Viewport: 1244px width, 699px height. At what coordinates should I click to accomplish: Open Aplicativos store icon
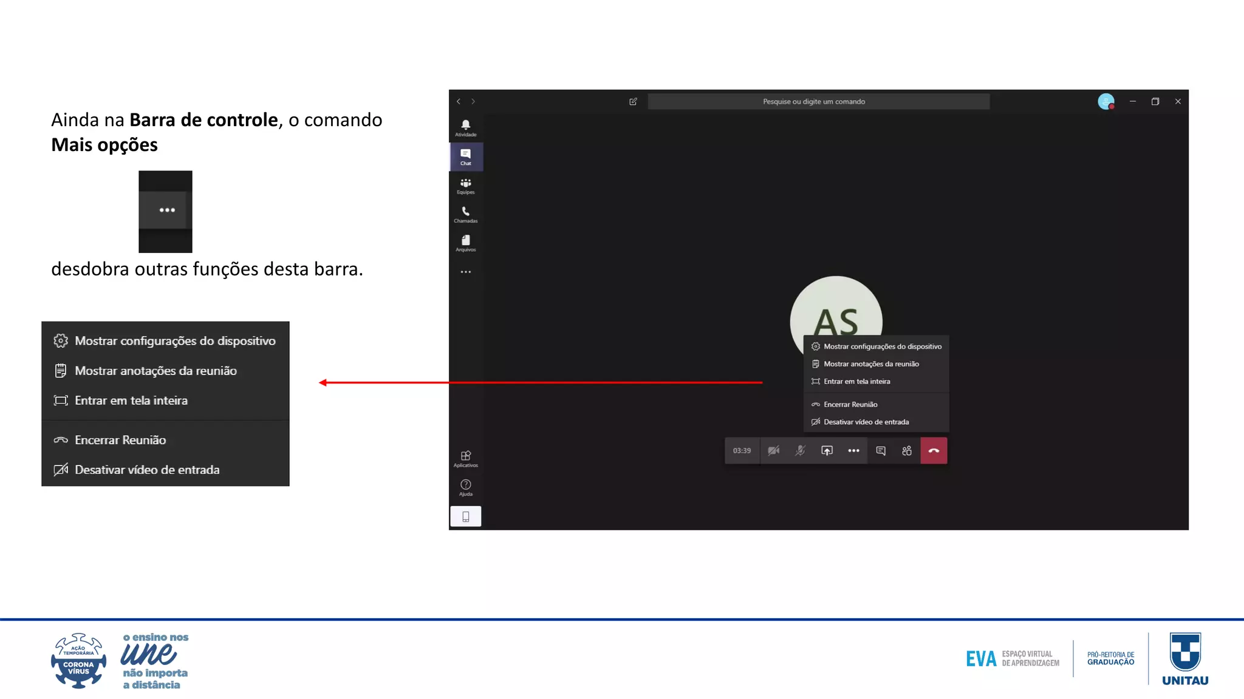click(x=465, y=458)
